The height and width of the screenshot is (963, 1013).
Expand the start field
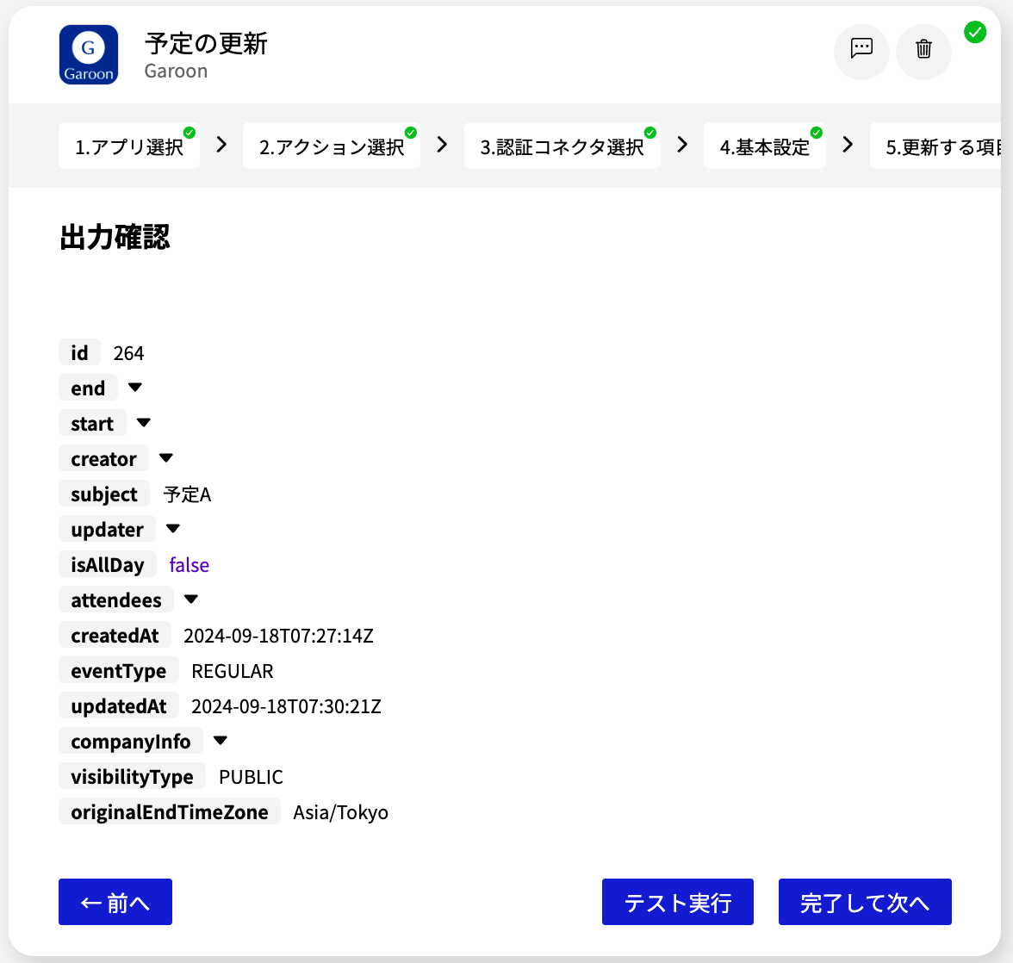[143, 423]
